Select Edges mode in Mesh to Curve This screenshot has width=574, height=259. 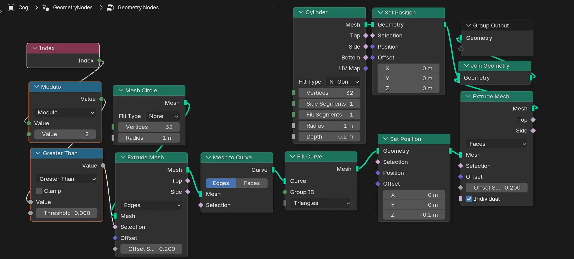point(221,183)
